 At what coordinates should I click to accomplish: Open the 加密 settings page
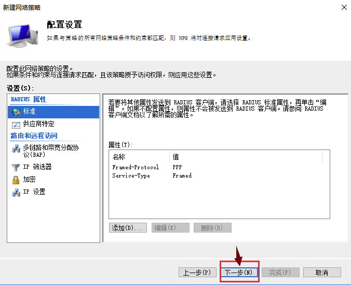point(29,180)
